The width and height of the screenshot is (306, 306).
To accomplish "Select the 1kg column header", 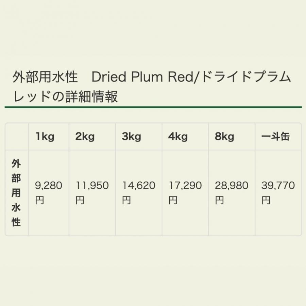I will 49,136.
